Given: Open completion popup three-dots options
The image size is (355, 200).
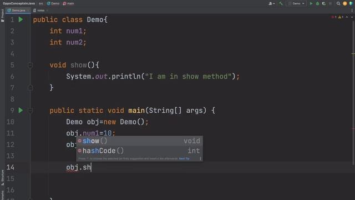Looking at the screenshot, I should point(200,158).
